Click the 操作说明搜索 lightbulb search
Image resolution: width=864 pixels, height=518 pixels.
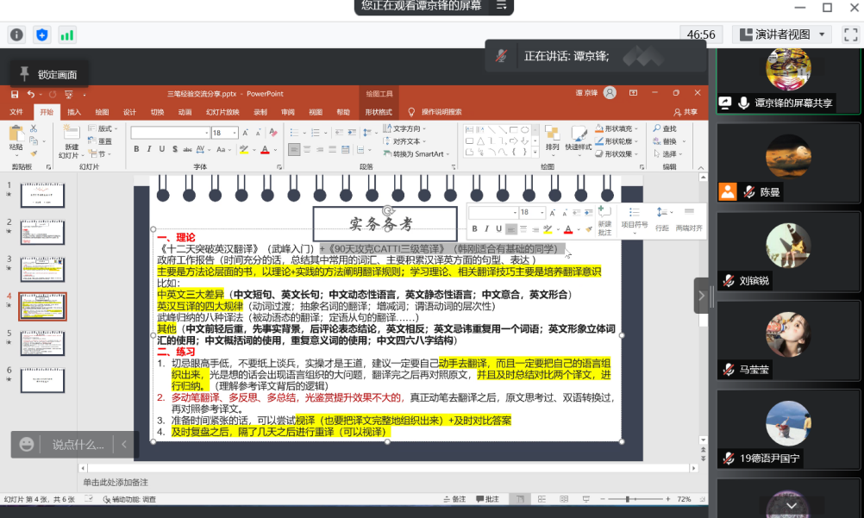coord(435,112)
